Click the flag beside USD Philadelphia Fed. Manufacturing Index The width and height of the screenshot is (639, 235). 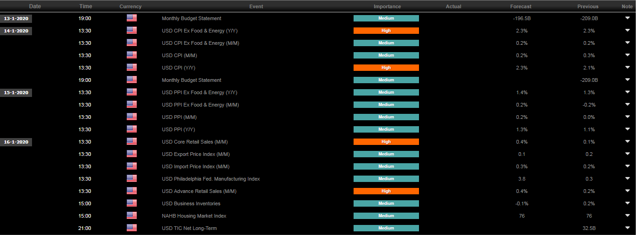click(x=132, y=179)
